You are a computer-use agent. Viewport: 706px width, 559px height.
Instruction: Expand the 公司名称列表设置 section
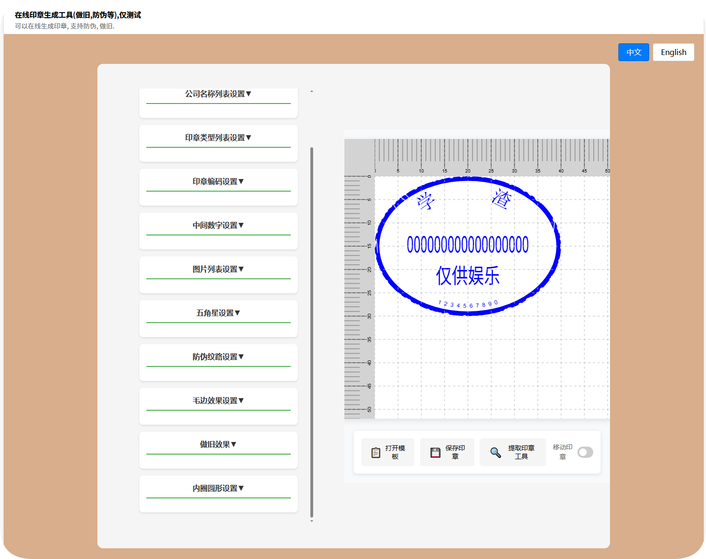coord(218,94)
